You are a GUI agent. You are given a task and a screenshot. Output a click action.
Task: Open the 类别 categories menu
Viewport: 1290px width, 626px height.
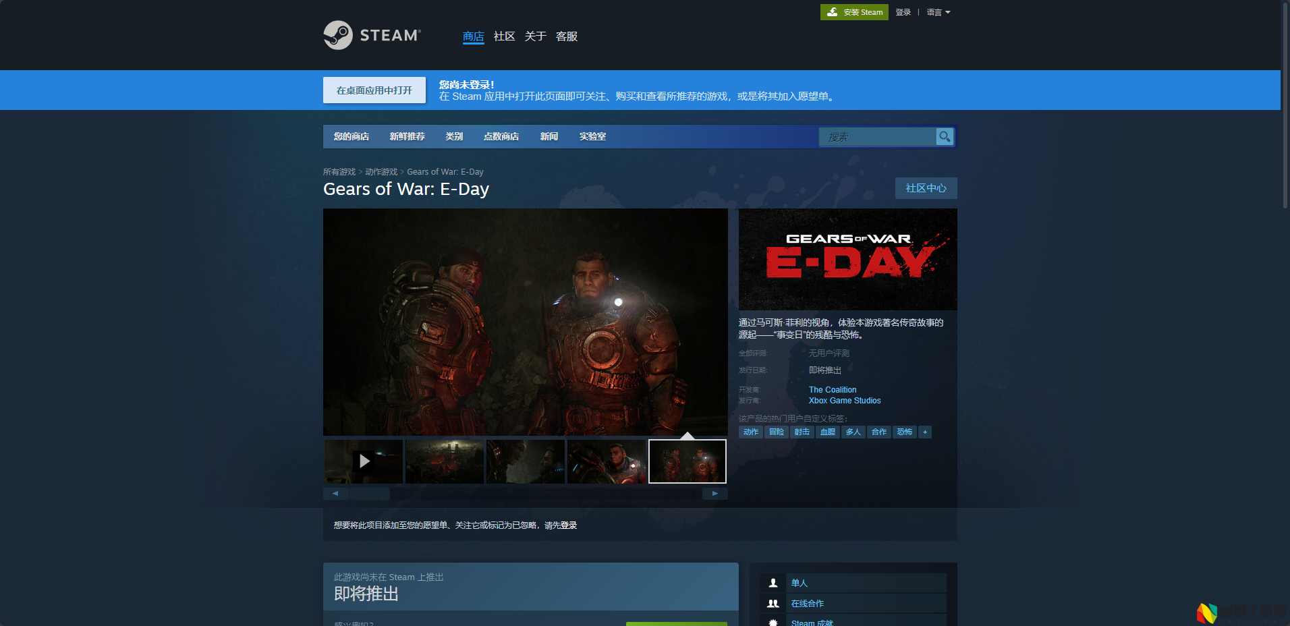coord(454,136)
